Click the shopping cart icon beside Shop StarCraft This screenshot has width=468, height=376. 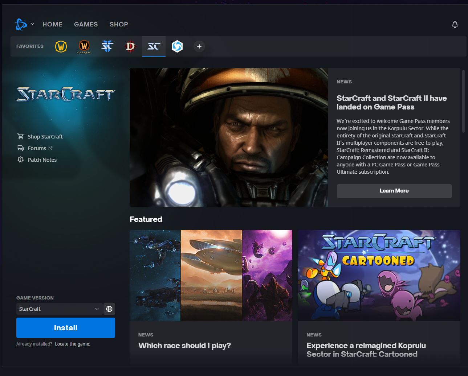click(x=21, y=136)
